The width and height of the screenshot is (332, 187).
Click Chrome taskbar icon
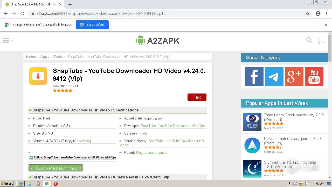point(47,183)
